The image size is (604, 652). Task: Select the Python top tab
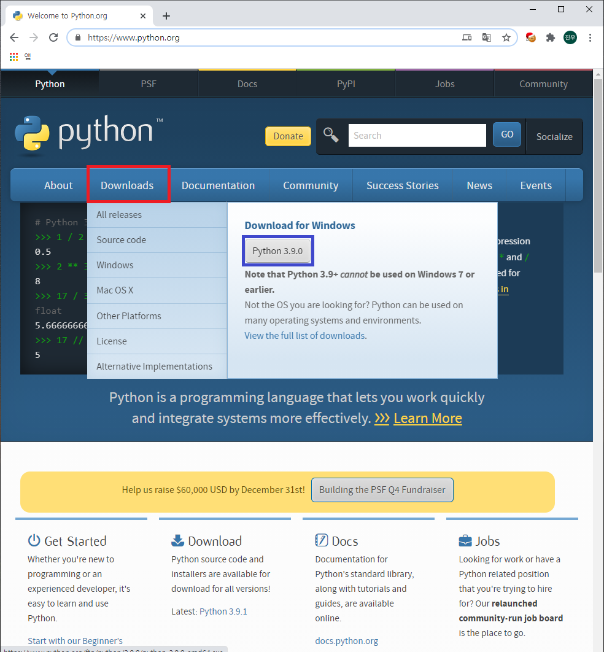[50, 84]
